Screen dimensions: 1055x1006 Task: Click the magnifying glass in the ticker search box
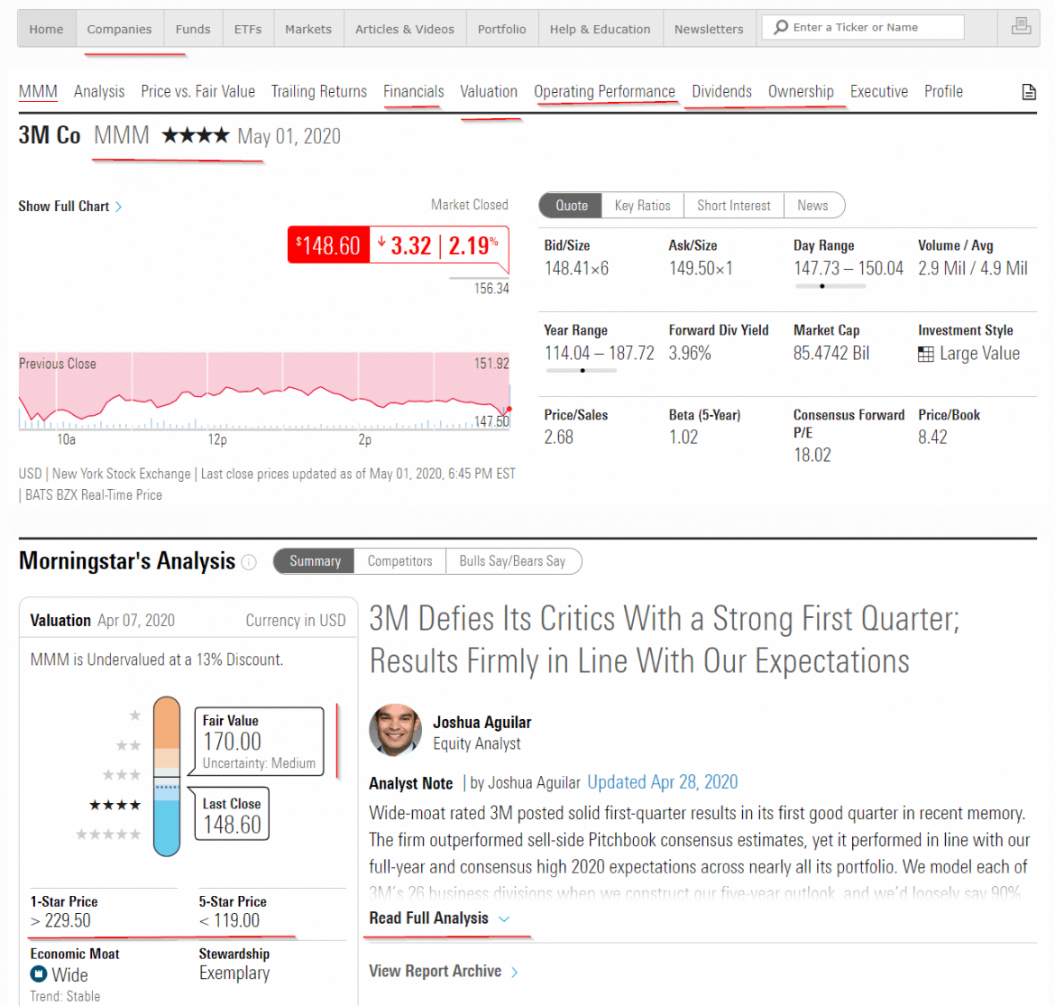pos(779,26)
